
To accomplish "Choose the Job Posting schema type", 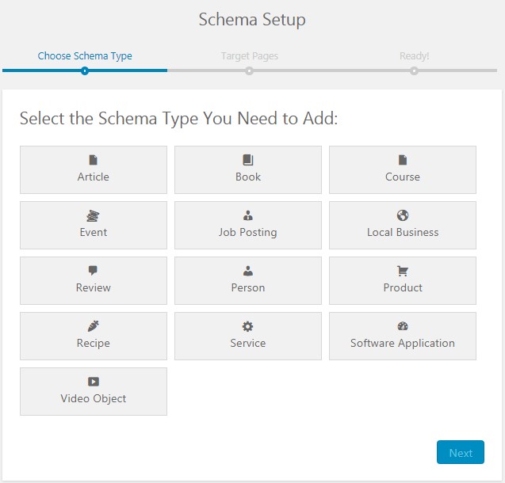I will [x=248, y=225].
